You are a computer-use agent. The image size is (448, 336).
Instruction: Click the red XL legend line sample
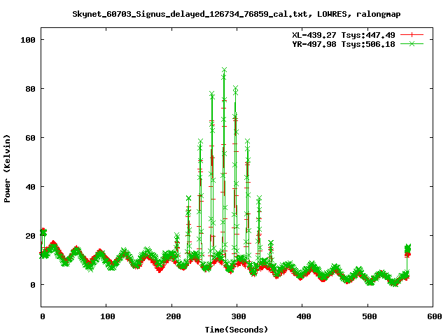(x=412, y=35)
